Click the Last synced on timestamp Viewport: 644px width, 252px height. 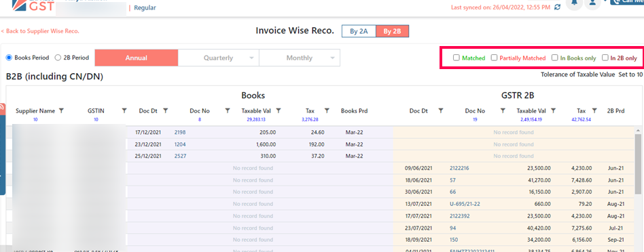tap(501, 7)
